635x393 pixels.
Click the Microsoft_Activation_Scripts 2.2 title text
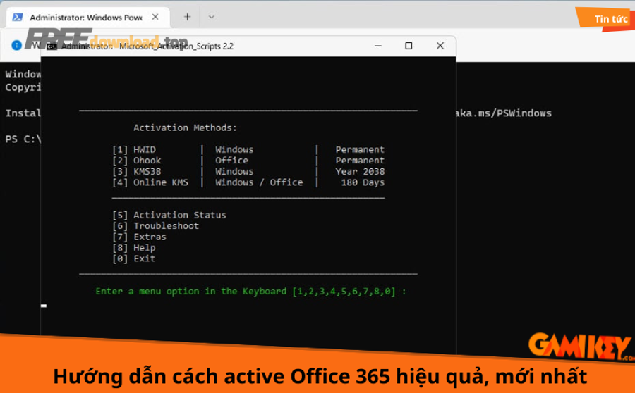176,46
